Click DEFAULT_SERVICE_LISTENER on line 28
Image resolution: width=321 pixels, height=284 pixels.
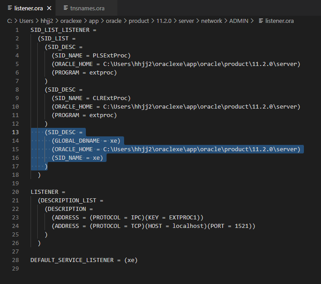point(72,260)
